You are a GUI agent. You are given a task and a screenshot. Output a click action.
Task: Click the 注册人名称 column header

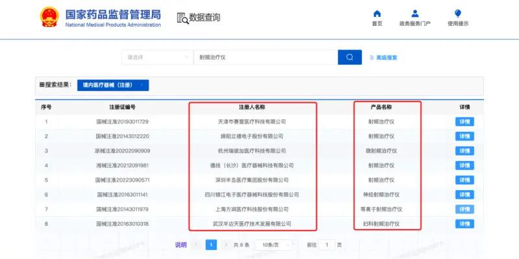pyautogui.click(x=252, y=107)
